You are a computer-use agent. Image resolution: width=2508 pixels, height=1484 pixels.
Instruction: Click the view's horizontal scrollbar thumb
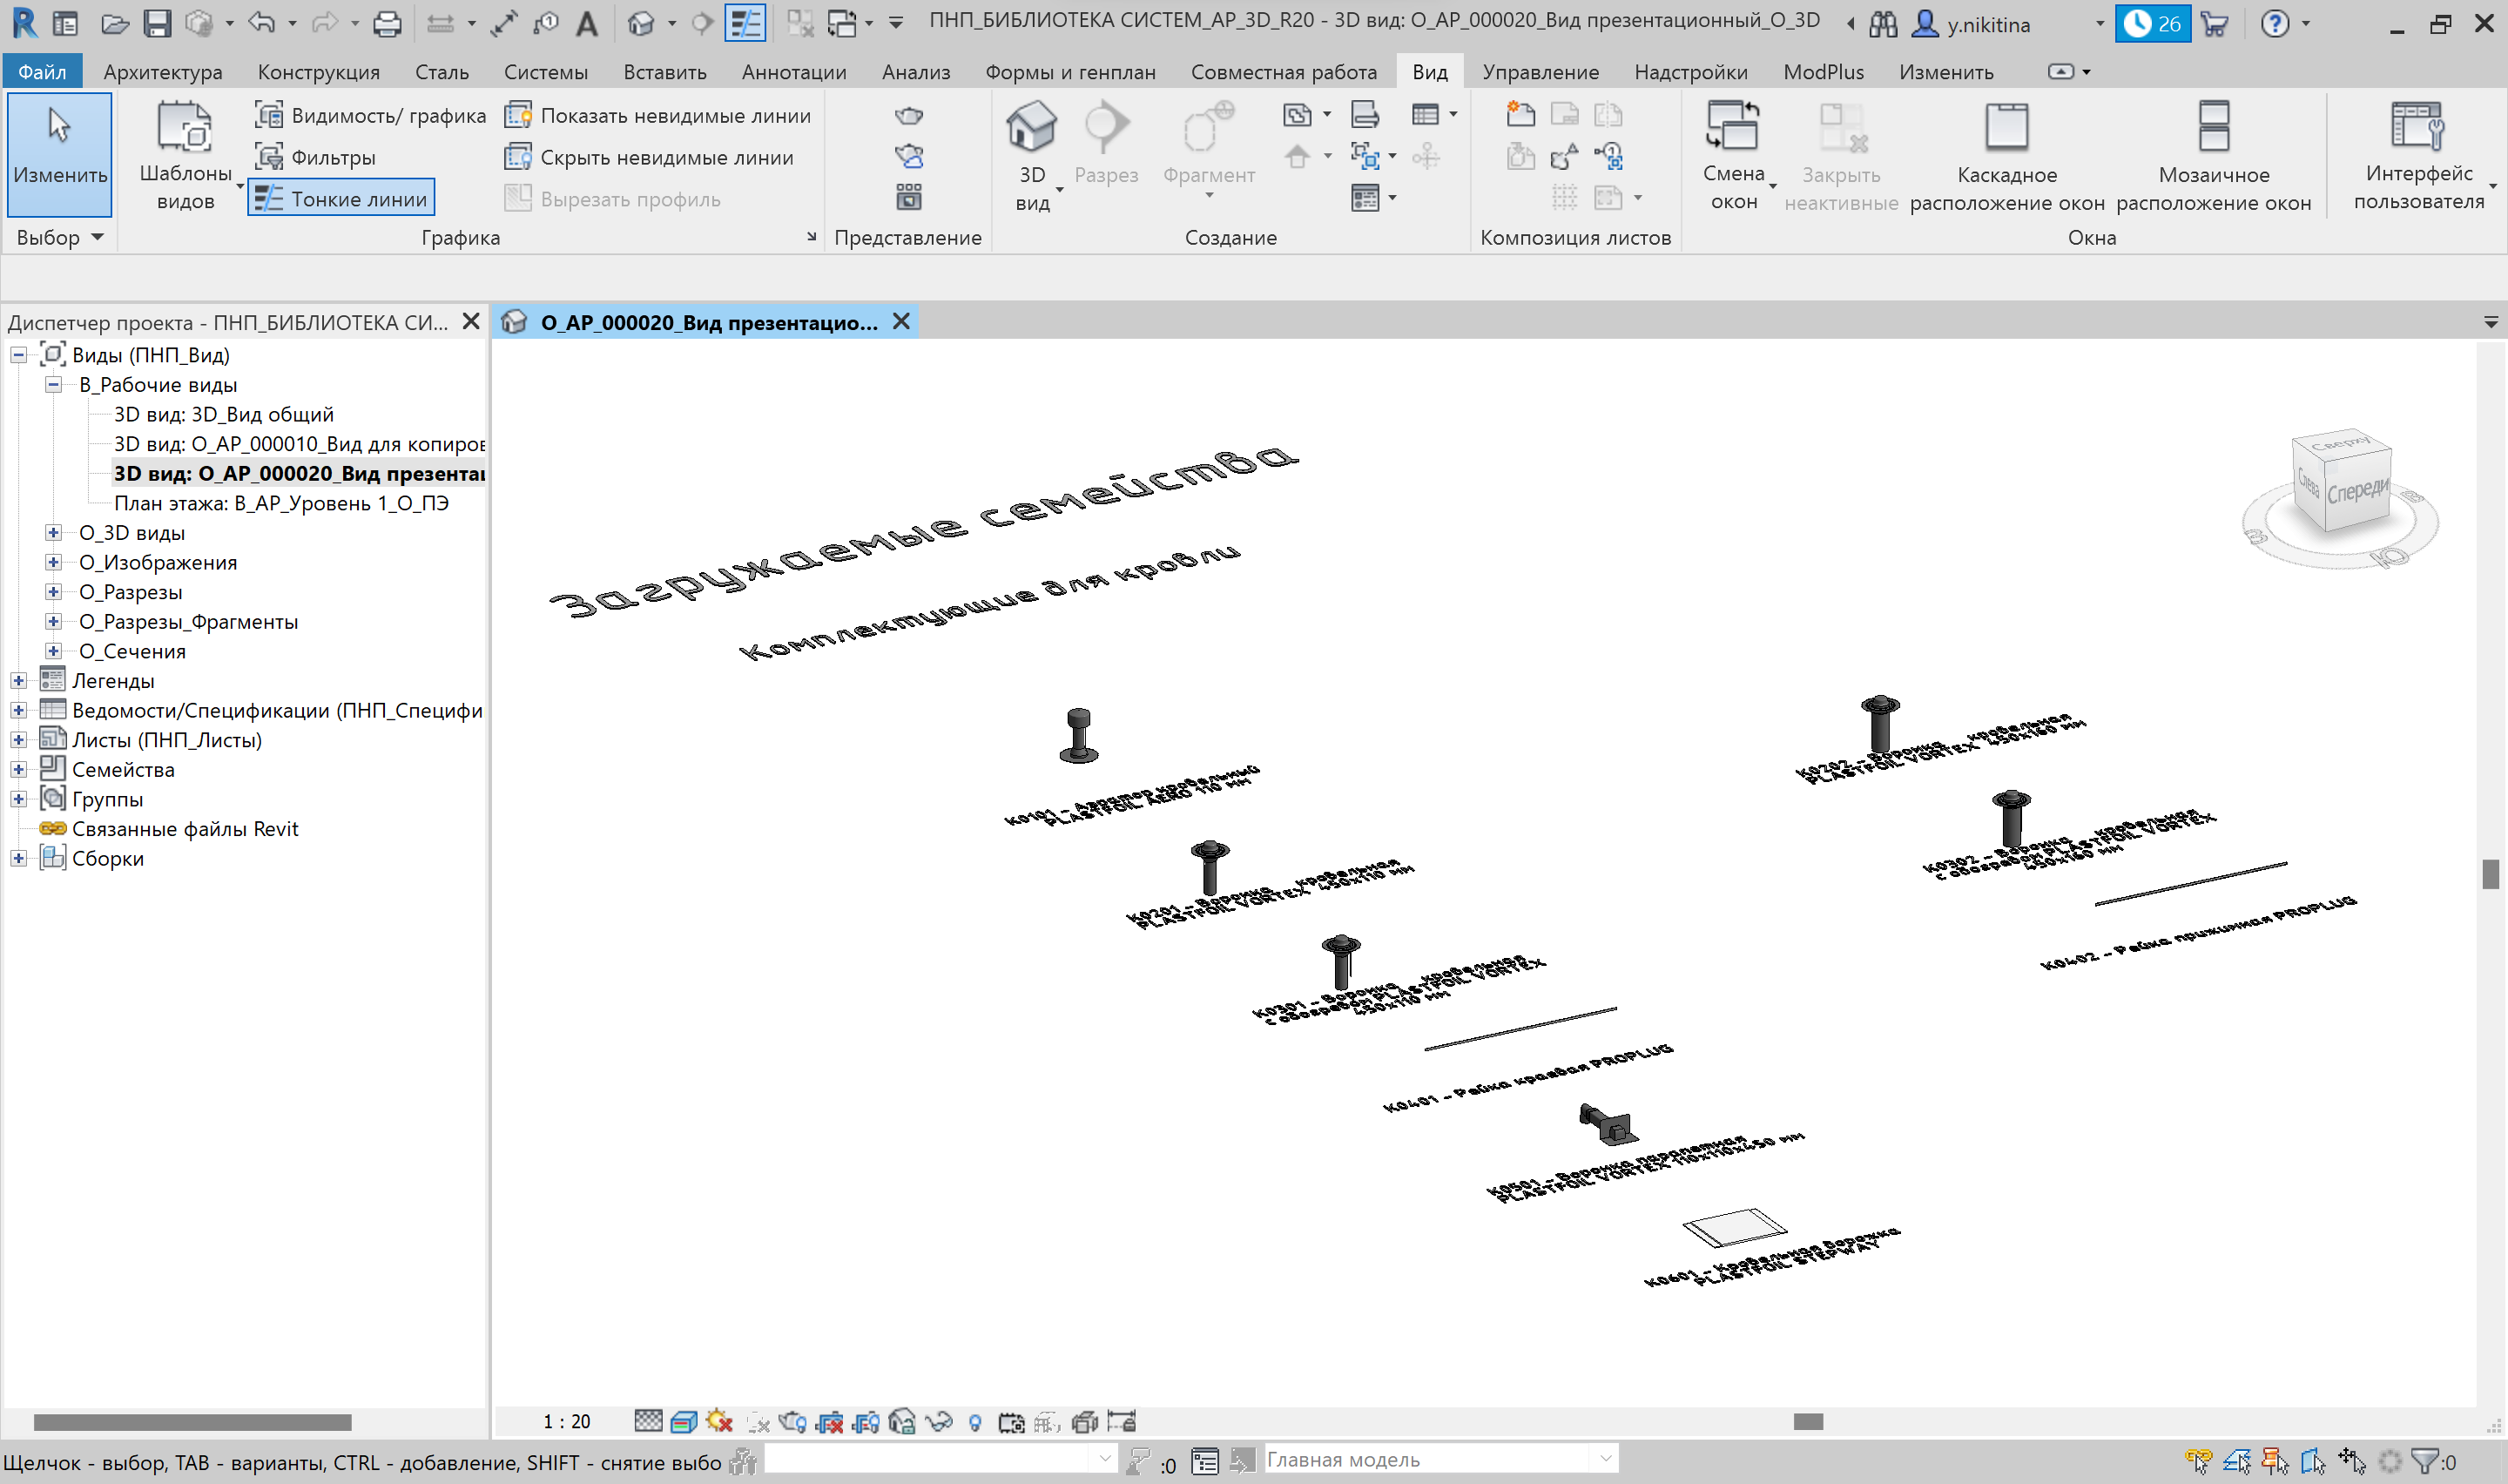point(1807,1421)
